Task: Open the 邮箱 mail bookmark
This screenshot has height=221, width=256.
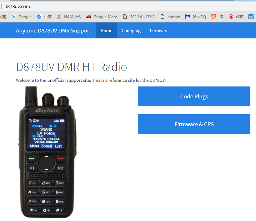Action: [237, 17]
